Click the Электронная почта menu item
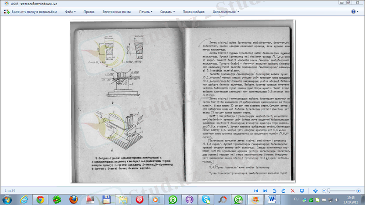The height and width of the screenshot is (205, 365). click(x=118, y=11)
